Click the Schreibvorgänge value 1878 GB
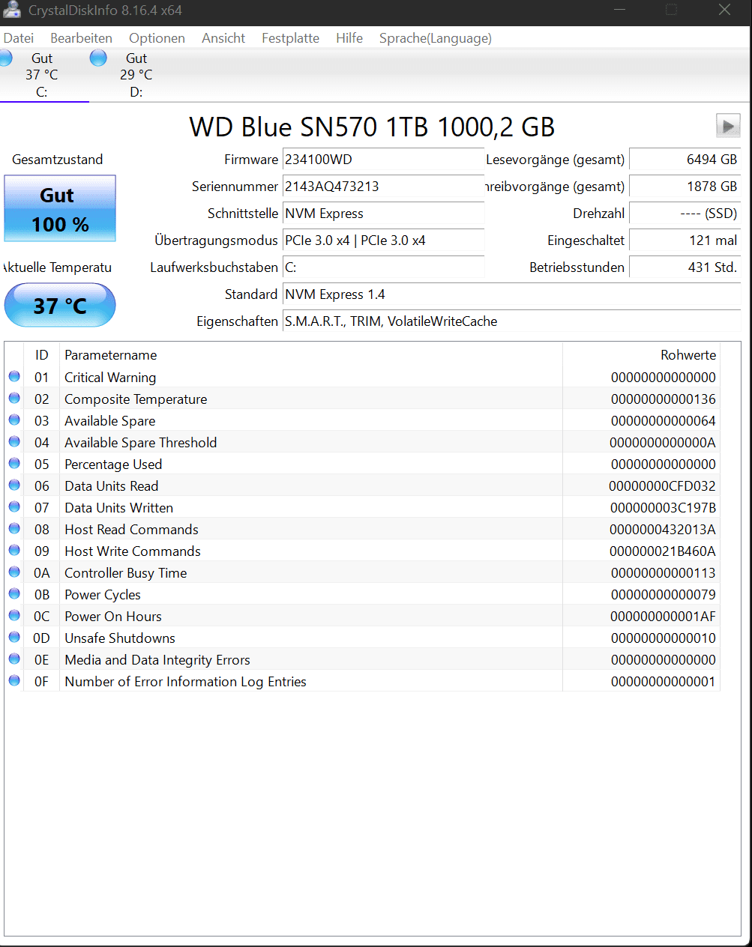The image size is (752, 947). pyautogui.click(x=685, y=187)
